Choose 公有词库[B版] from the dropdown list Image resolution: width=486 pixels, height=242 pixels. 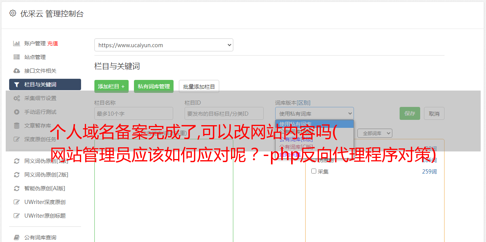296,139
